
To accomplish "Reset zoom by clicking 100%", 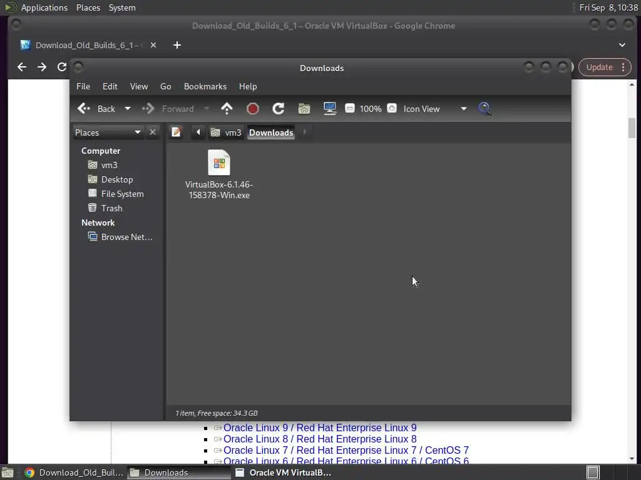I will pos(371,109).
